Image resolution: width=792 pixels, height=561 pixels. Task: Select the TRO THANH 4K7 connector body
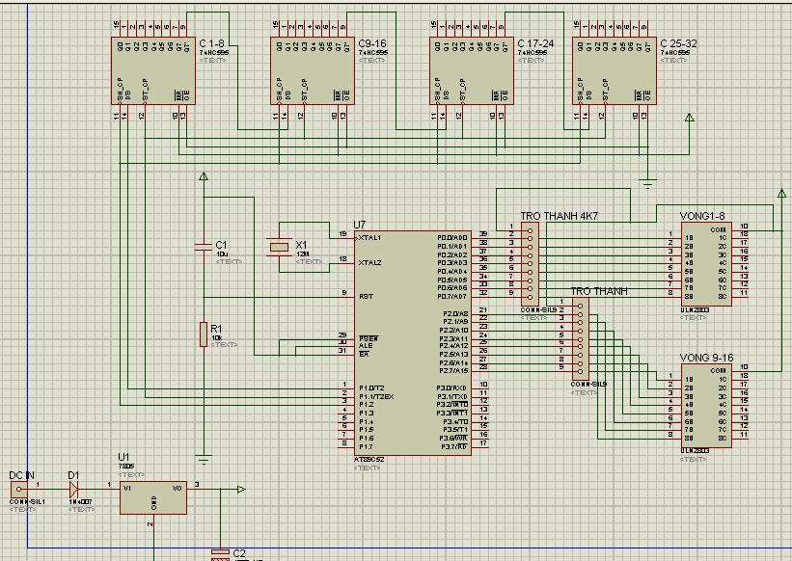(530, 263)
